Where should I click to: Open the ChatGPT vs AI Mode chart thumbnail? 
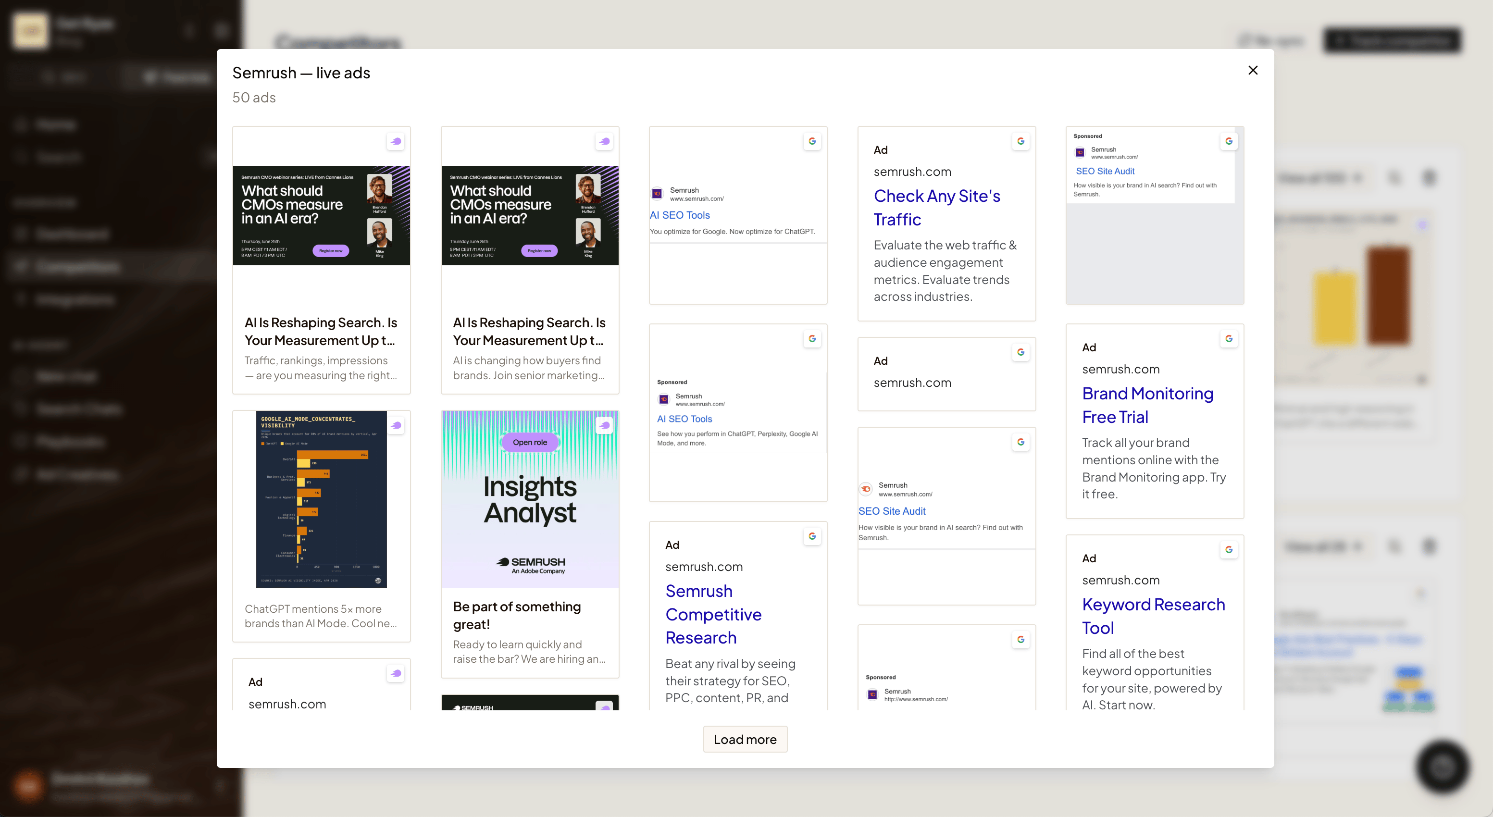(322, 499)
